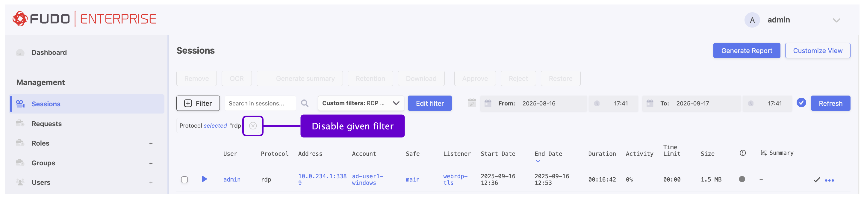Viewport: 864px width, 201px height.
Task: Open the session's three-dot actions menu
Action: click(x=829, y=181)
